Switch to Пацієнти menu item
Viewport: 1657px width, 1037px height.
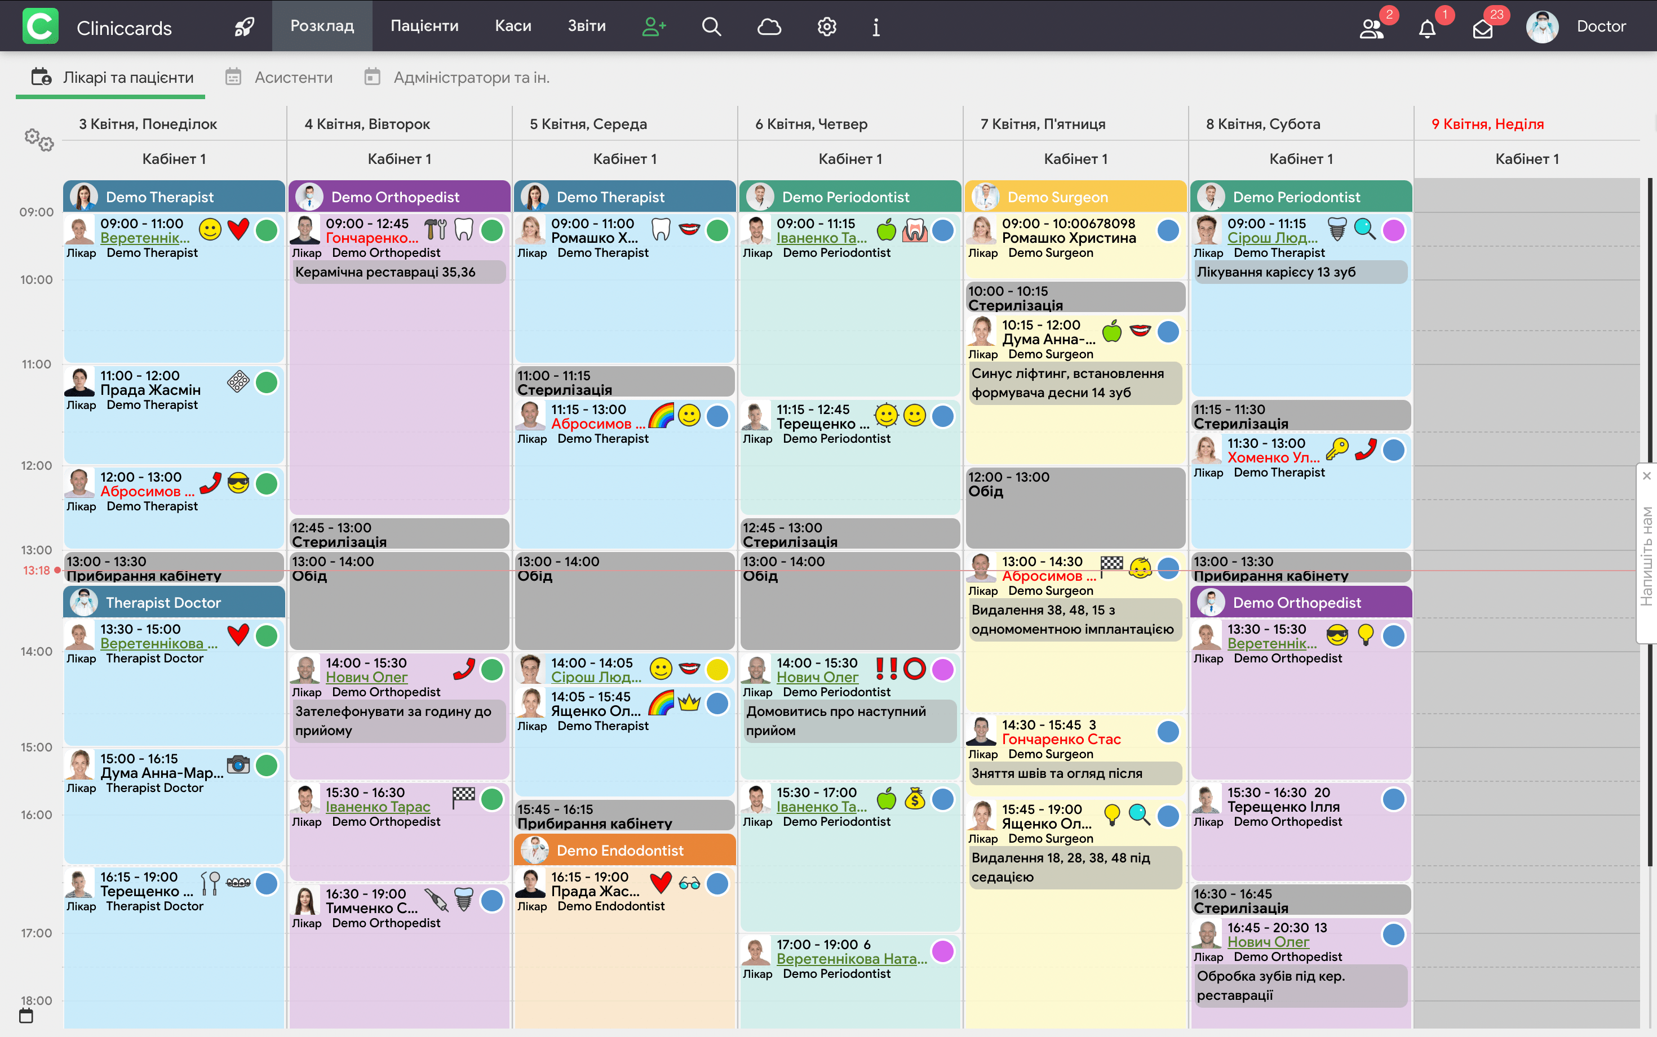[424, 26]
